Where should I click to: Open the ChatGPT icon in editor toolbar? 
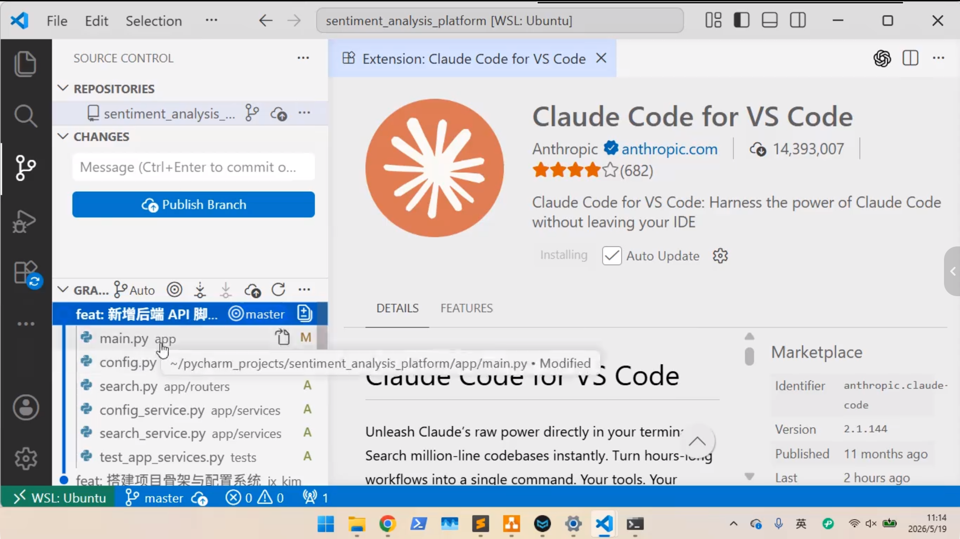[x=882, y=58]
